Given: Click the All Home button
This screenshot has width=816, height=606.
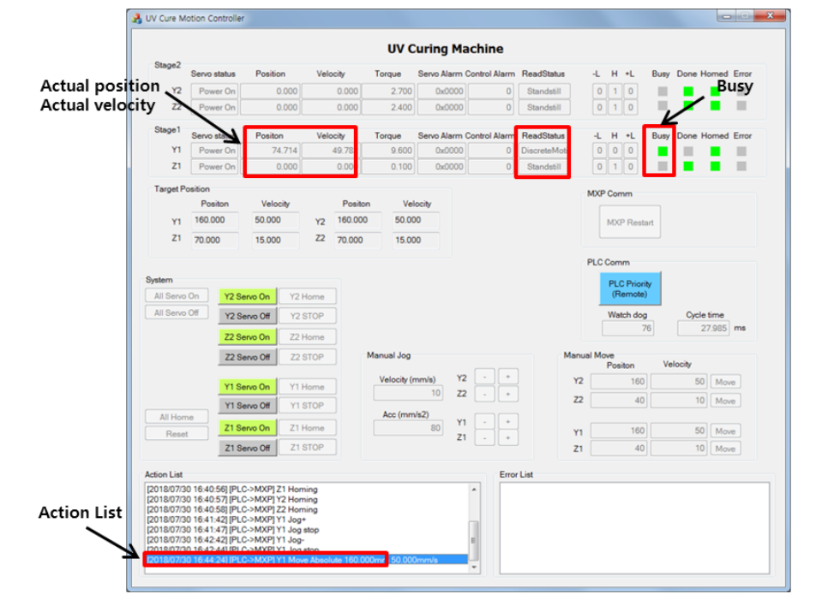Looking at the screenshot, I should [177, 417].
